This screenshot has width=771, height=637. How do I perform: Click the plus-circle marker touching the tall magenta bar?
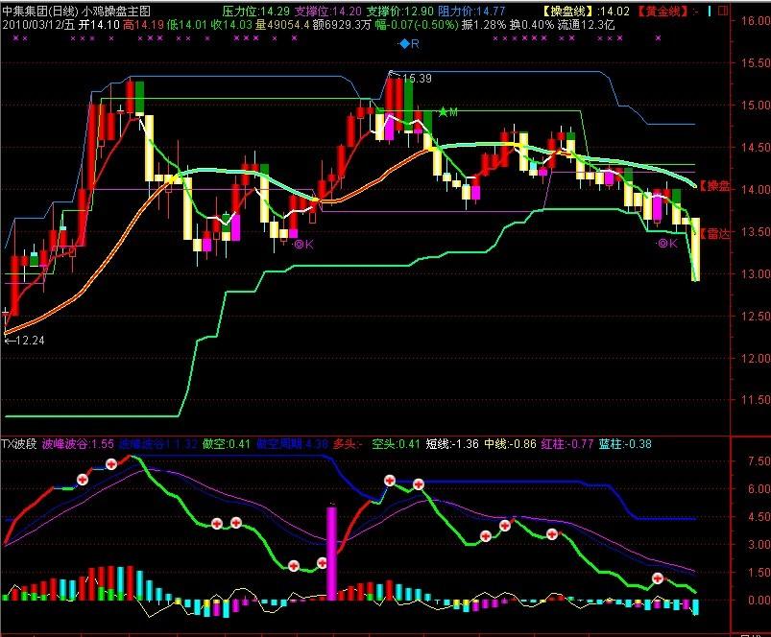pos(323,563)
